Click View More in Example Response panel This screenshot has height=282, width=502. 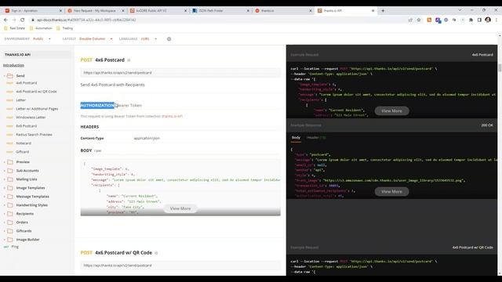[x=391, y=191]
